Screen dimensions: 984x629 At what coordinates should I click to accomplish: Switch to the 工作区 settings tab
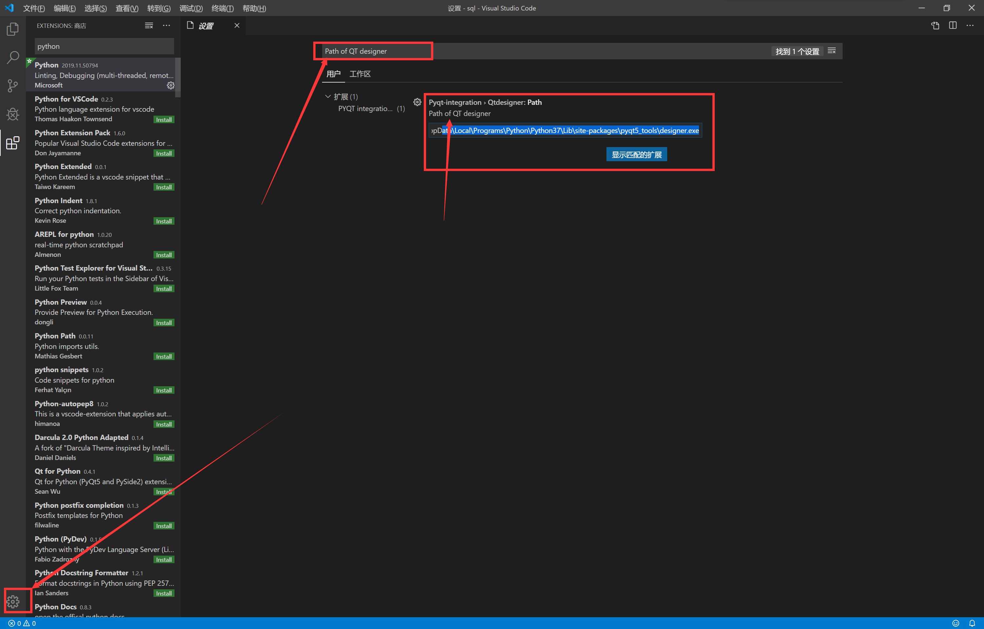[x=359, y=74]
